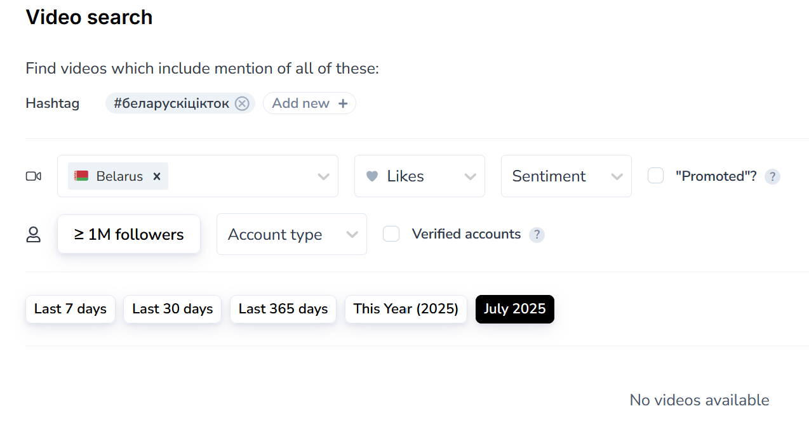Viewport: 809px width, 425px height.
Task: Switch to Last 365 days range
Action: tap(283, 309)
